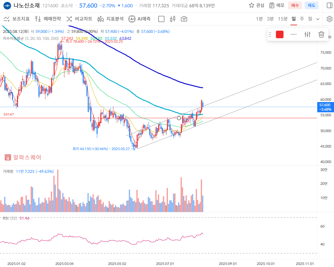The width and height of the screenshot is (334, 267).
Task: Open the 메모 memo note
Action: (x=277, y=5)
